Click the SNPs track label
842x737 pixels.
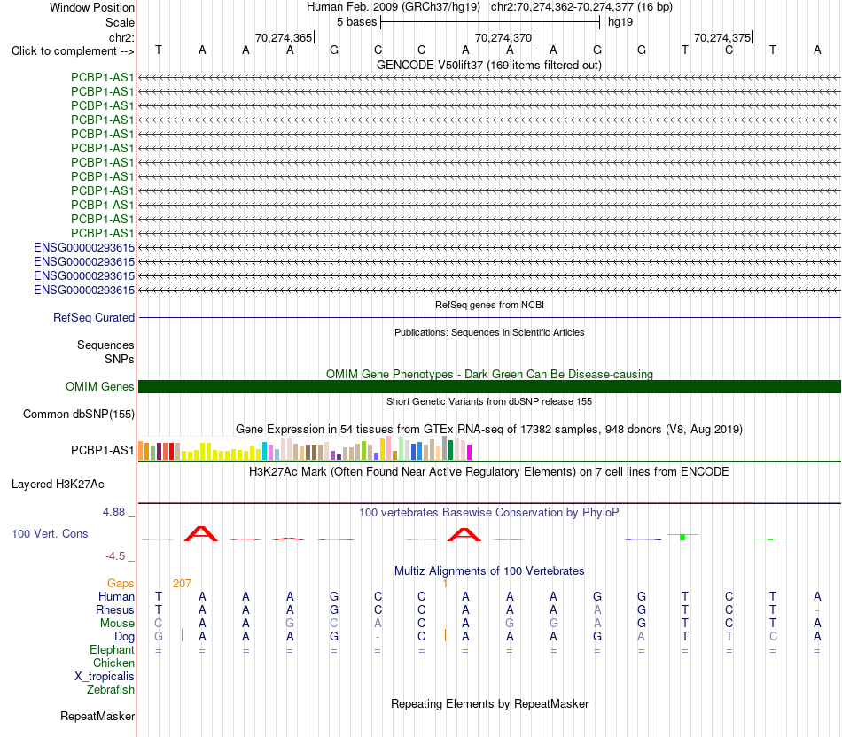(120, 359)
